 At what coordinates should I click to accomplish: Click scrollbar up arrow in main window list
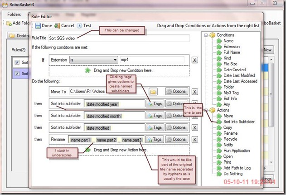(x=271, y=60)
